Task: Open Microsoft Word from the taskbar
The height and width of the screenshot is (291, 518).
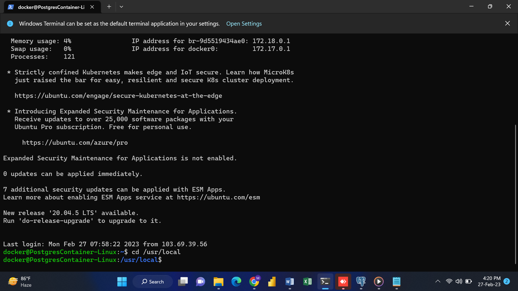Action: click(290, 282)
